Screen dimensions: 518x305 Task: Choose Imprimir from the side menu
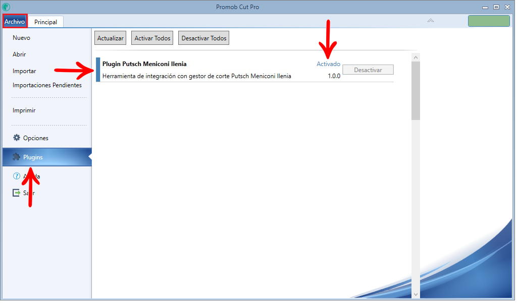coord(24,110)
